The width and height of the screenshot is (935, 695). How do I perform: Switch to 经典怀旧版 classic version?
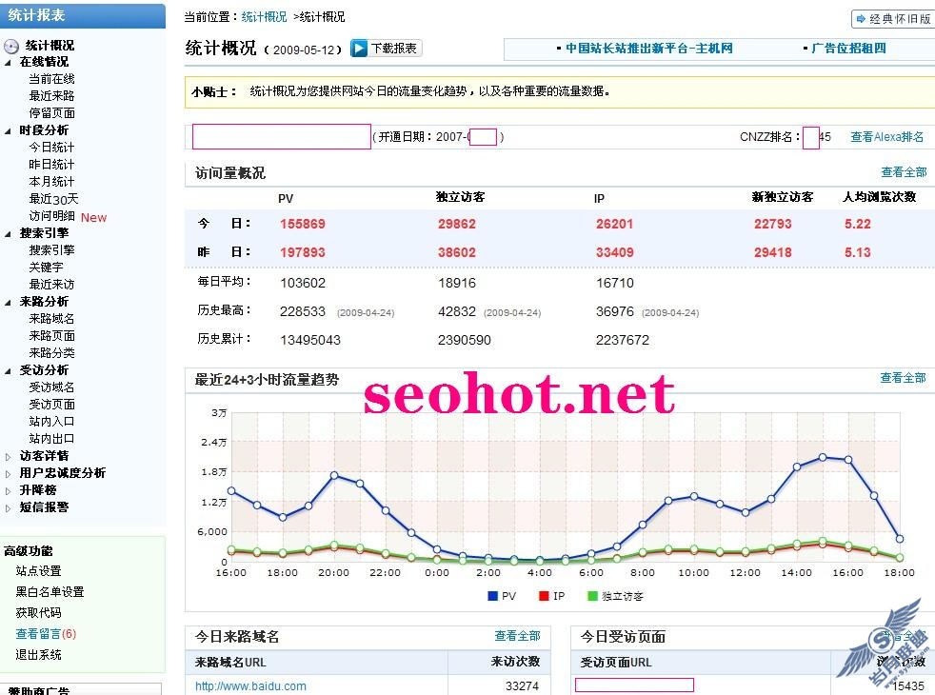coord(891,19)
